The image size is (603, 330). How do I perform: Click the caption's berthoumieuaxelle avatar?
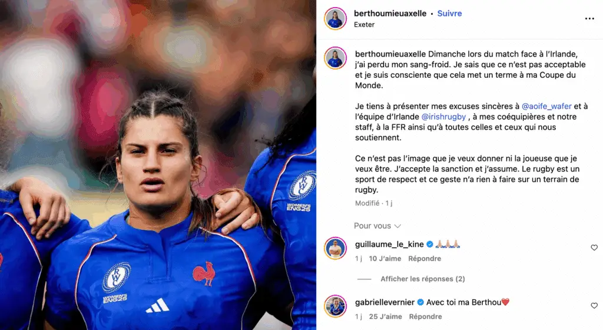pyautogui.click(x=335, y=58)
